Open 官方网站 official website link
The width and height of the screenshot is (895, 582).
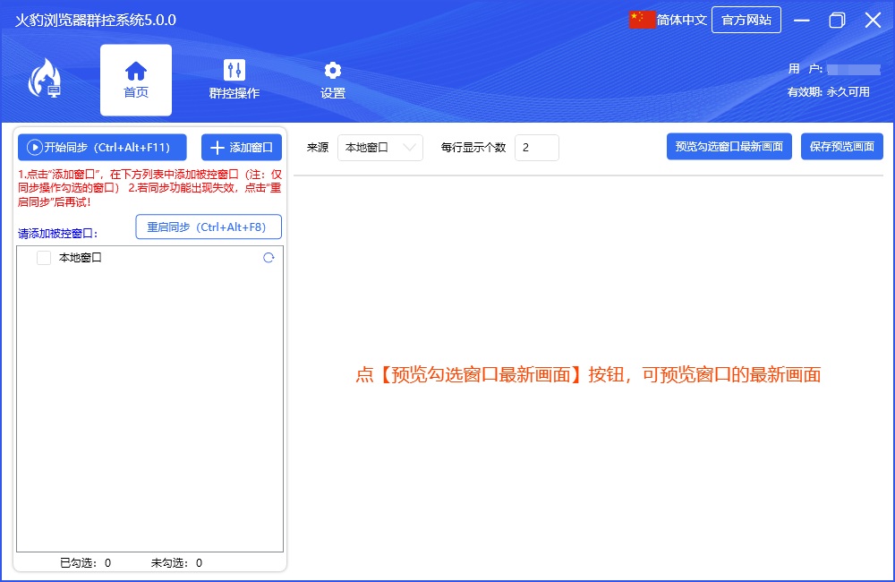[746, 19]
